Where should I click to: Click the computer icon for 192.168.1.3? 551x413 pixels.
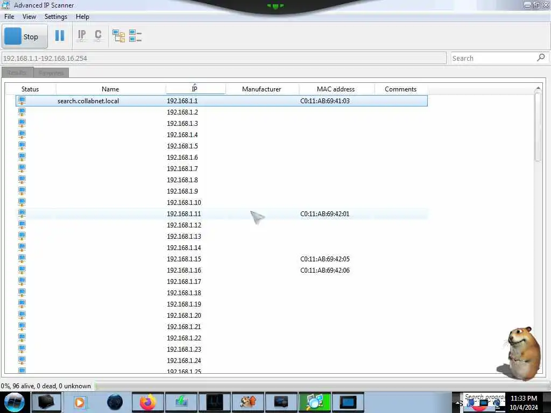(x=22, y=123)
